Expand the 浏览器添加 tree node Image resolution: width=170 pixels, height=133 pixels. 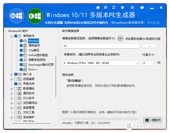click(x=11, y=103)
